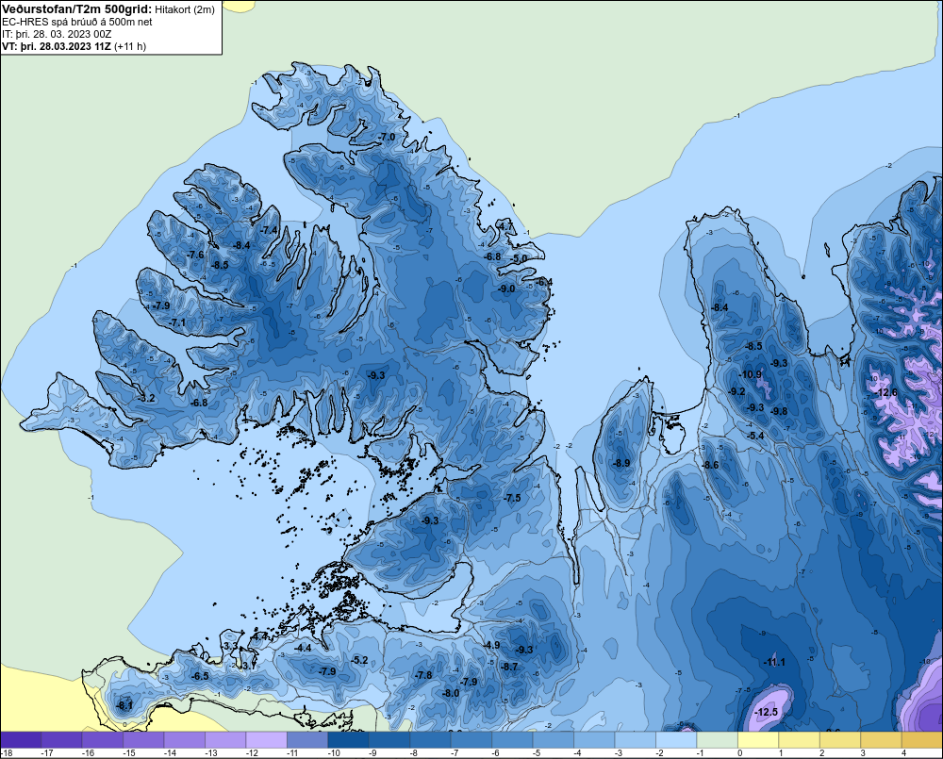The width and height of the screenshot is (943, 759).
Task: Click the temperature value "-5.2" on the map
Action: click(x=359, y=660)
